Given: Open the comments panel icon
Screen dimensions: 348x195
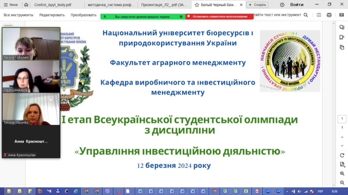Looking at the screenshot, I should click(x=342, y=27).
